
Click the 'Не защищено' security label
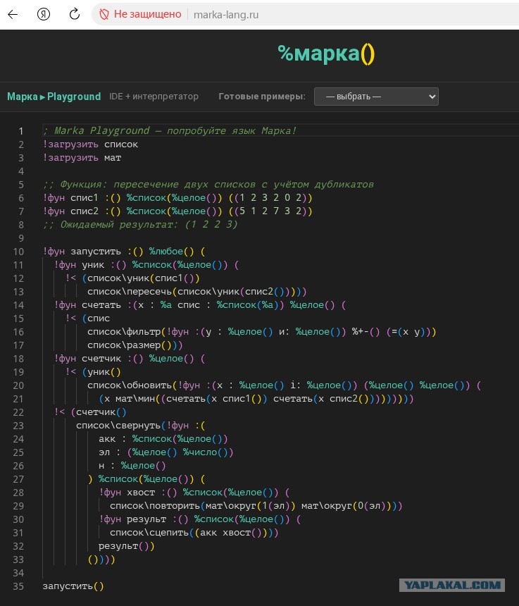(147, 14)
